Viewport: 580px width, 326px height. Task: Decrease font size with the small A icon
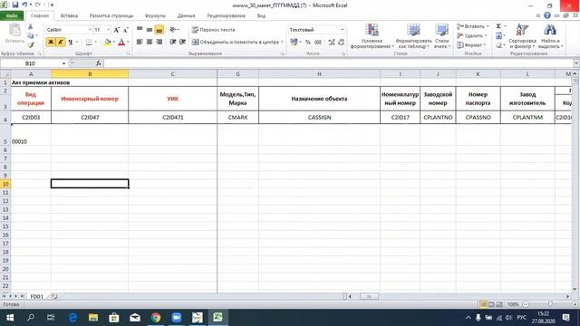[x=125, y=30]
